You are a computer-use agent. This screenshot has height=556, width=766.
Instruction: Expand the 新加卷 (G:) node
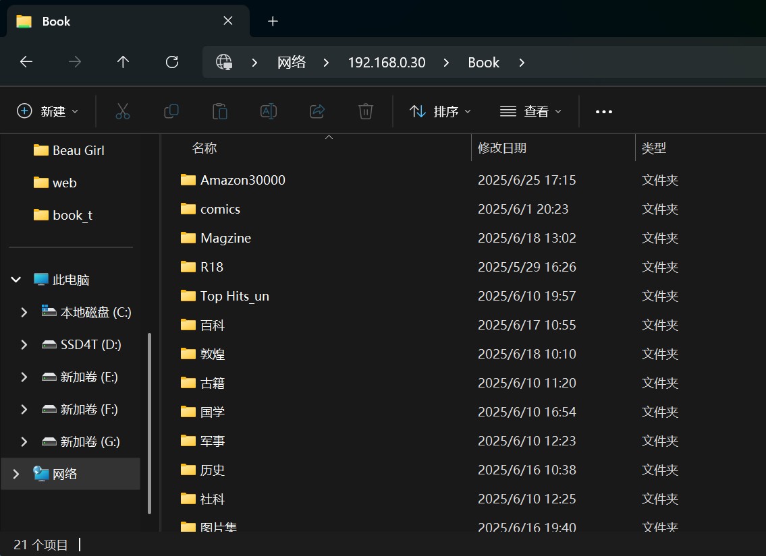(x=24, y=441)
